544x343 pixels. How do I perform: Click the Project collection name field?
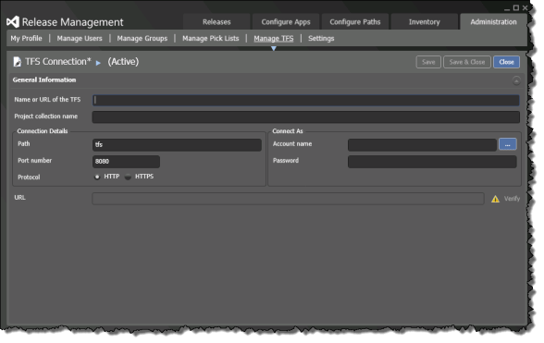[305, 116]
